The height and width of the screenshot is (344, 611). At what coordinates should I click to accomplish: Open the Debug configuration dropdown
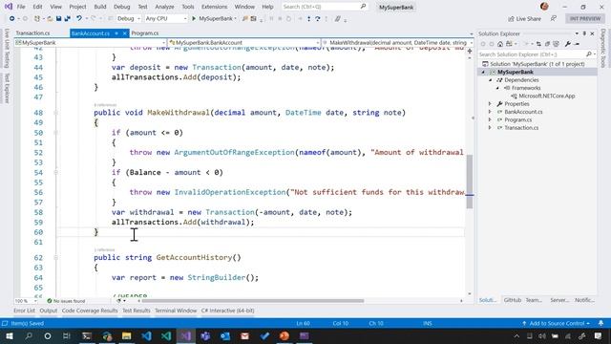coord(129,18)
